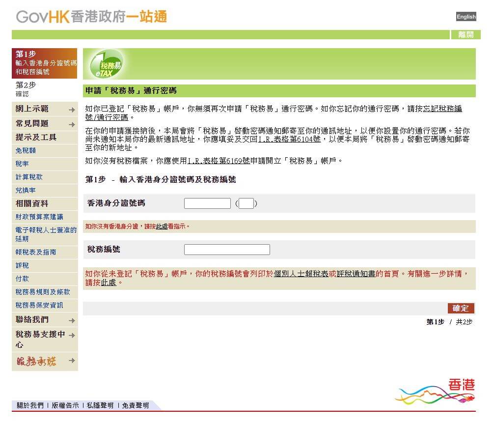This screenshot has height=425, width=493.
Task: Click the 第1步 / 共2步 progress text
Action: coord(449,322)
